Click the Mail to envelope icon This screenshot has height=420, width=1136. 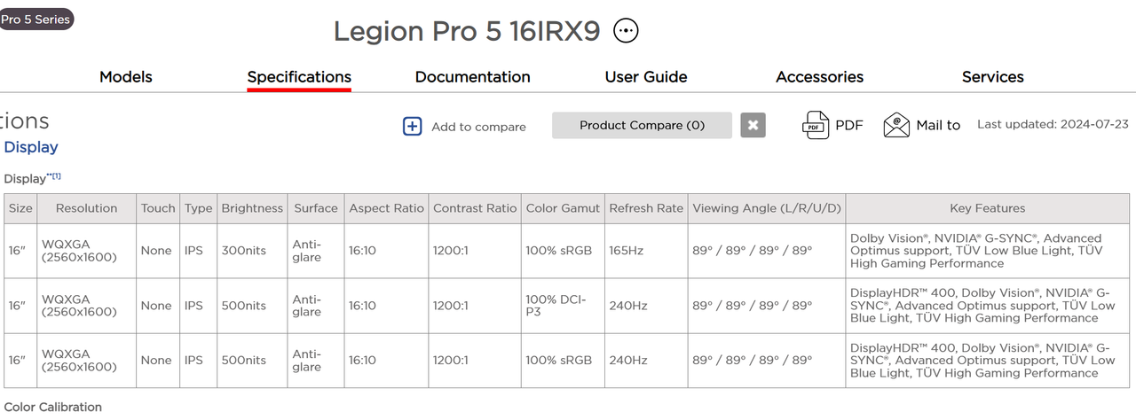pyautogui.click(x=896, y=125)
